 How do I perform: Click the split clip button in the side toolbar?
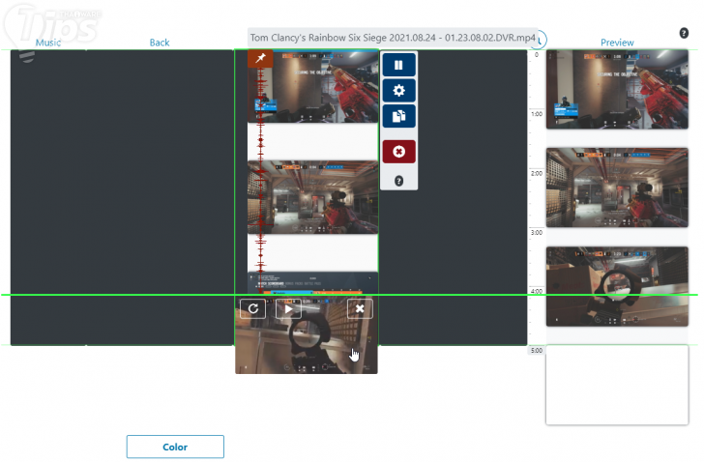(x=398, y=65)
